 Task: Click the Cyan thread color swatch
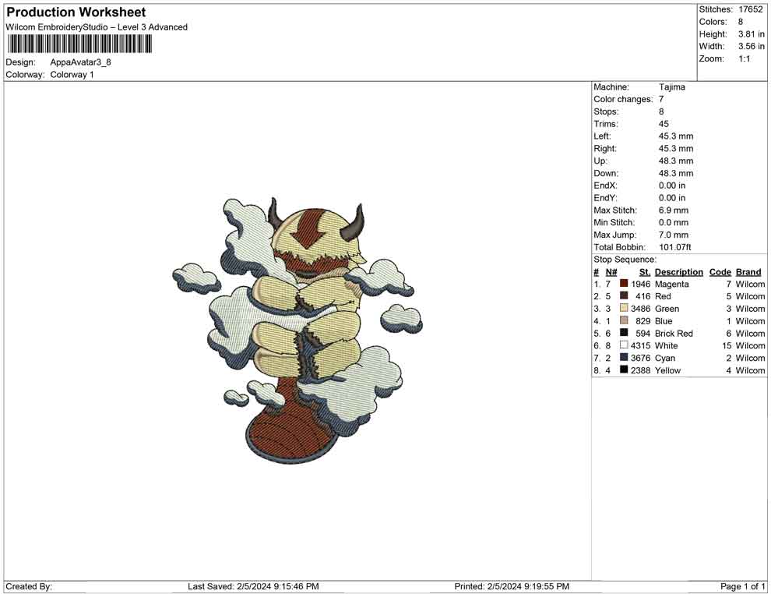624,357
